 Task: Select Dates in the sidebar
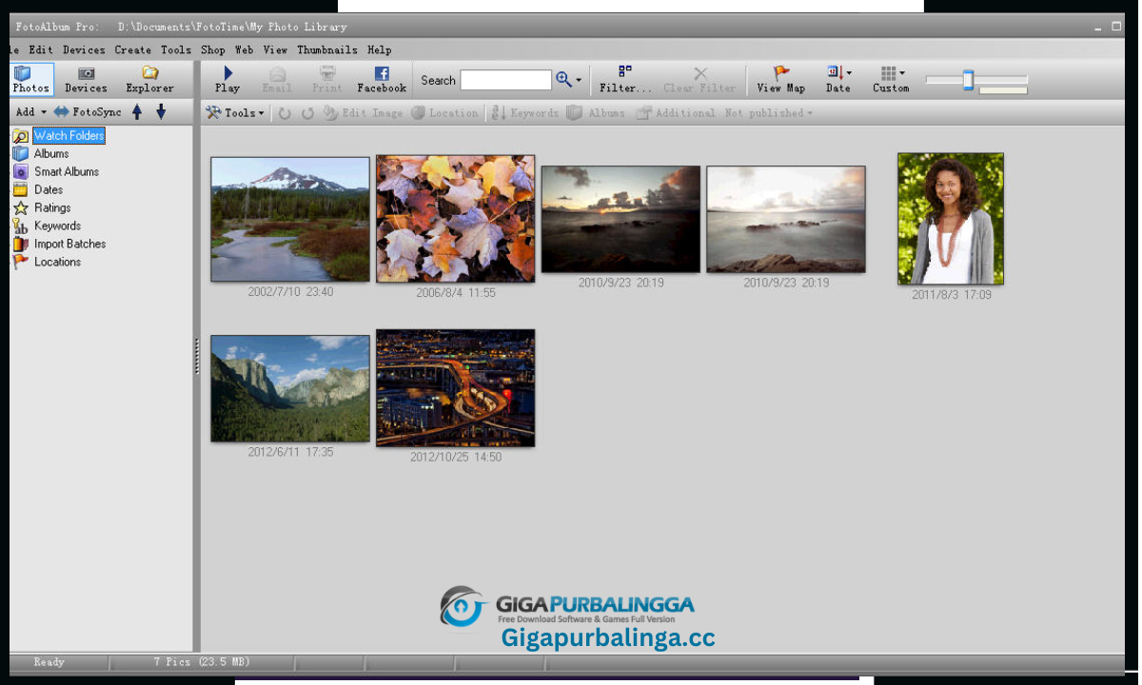49,189
